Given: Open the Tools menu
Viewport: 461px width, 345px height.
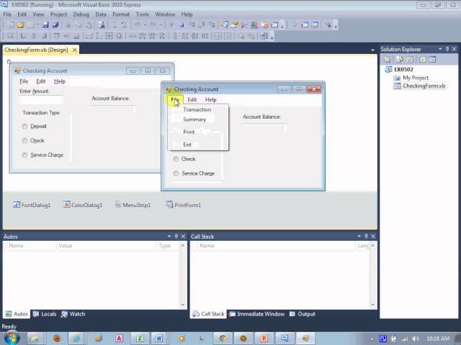Looking at the screenshot, I should click(x=143, y=14).
